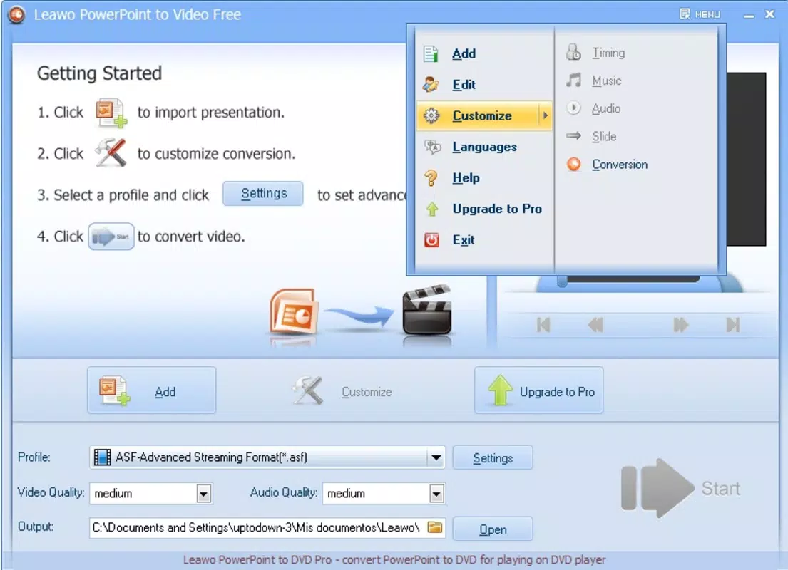Choose Upgrade to Pro menu entry

click(x=484, y=209)
